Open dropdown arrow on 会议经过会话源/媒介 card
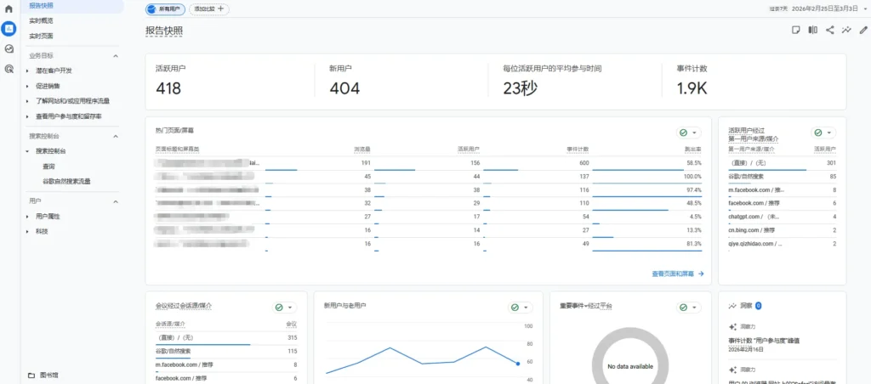 [290, 308]
